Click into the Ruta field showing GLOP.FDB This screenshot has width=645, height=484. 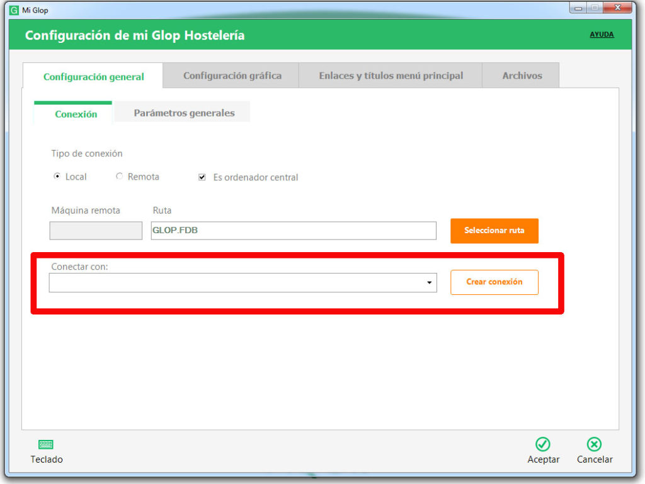pos(294,231)
